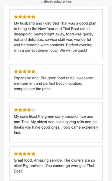Click third star of New Year review
The width and height of the screenshot is (112, 181).
click(x=25, y=17)
